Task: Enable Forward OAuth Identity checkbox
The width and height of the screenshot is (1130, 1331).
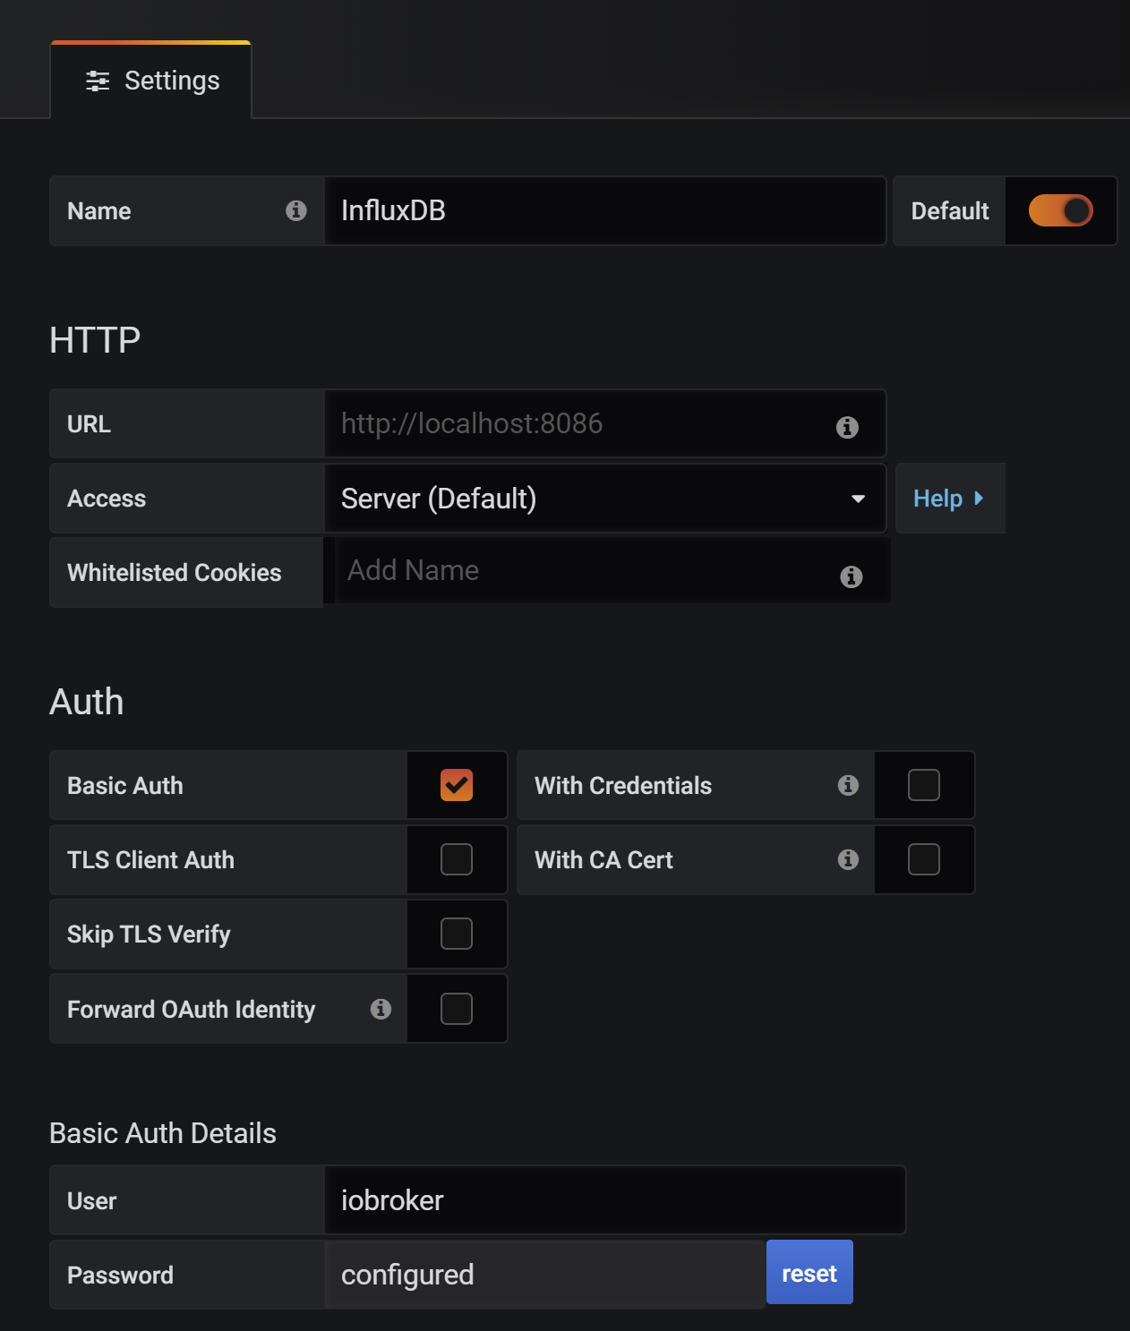Action: (x=457, y=1009)
